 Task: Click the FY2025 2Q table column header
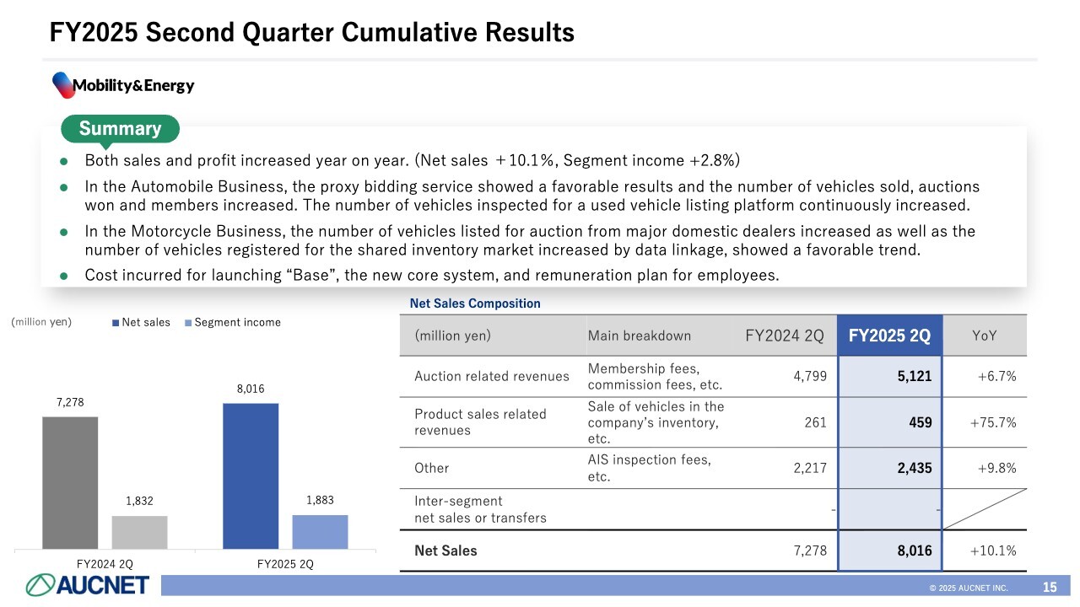pos(889,336)
